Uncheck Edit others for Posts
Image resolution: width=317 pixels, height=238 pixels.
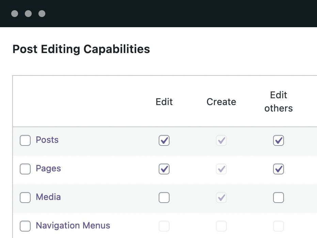click(279, 140)
